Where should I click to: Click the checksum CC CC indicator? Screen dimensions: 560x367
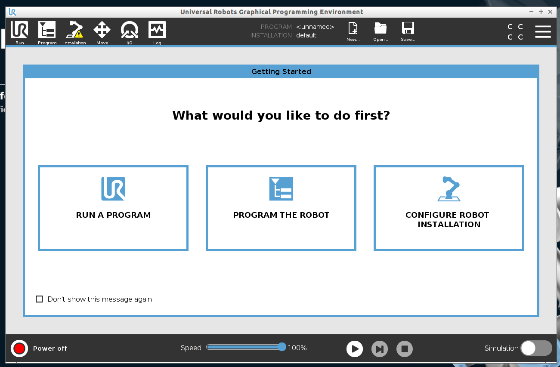515,32
